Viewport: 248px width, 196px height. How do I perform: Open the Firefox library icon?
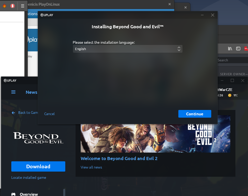click(230, 49)
